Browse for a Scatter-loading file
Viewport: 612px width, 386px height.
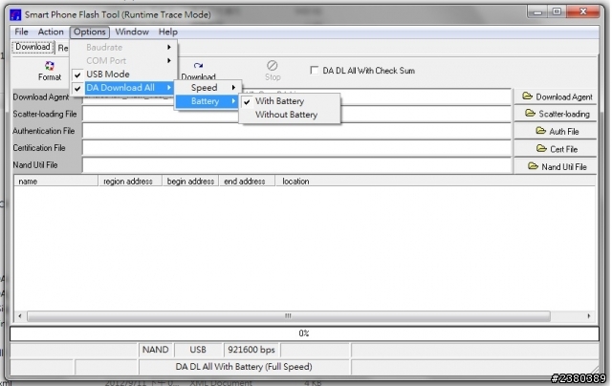pyautogui.click(x=557, y=114)
